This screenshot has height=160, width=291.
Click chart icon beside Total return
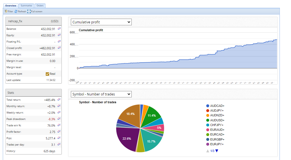[59, 99]
